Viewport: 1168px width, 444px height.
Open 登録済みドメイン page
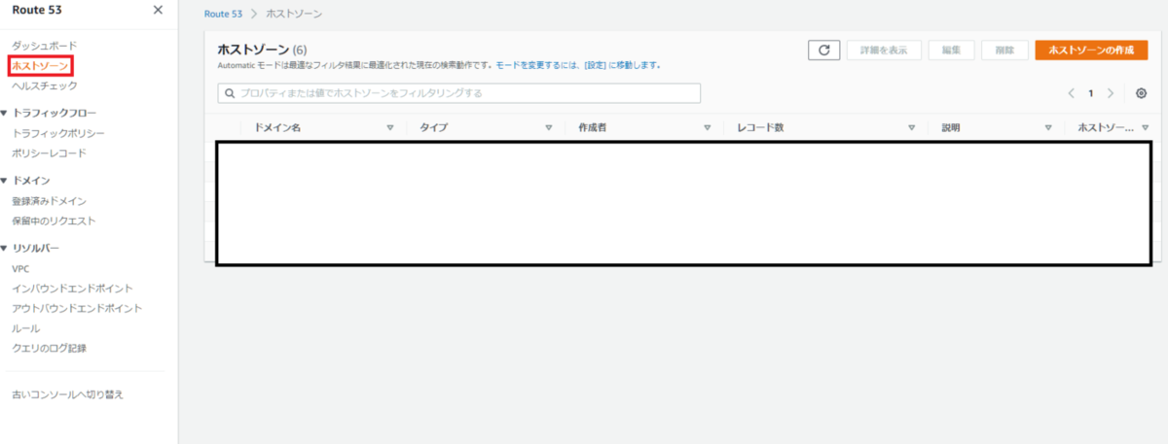click(x=49, y=201)
